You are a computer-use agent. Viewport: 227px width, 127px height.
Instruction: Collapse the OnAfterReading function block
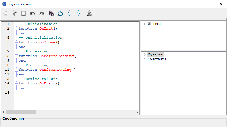[17, 70]
